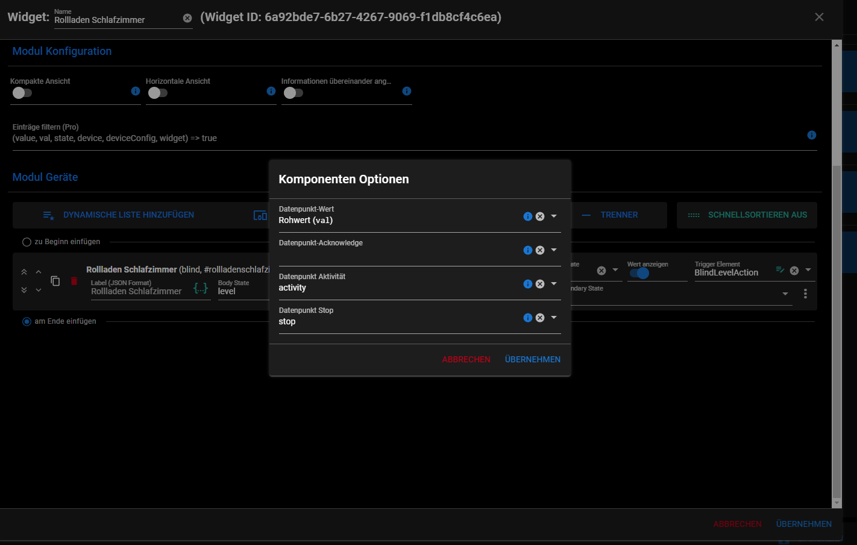
Task: Show info for Horizontale Ansicht
Action: [271, 91]
